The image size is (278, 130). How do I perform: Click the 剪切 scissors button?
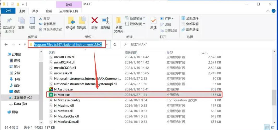(44, 18)
